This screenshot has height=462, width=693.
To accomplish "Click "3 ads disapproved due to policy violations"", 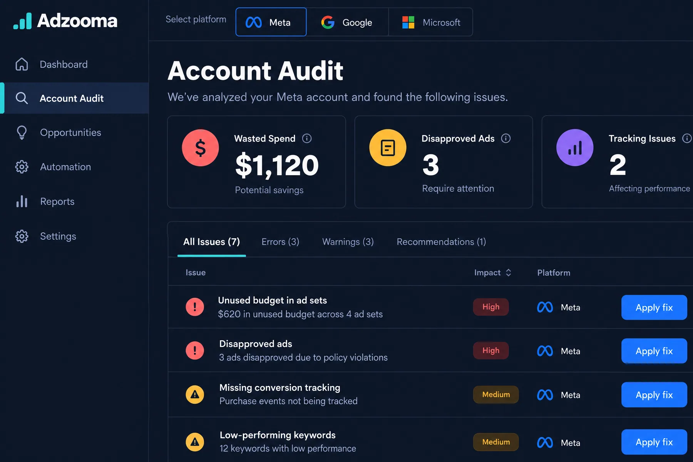I will (303, 358).
